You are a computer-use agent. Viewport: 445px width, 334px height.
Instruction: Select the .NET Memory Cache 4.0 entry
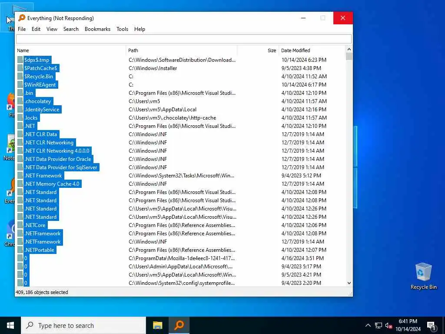click(52, 184)
